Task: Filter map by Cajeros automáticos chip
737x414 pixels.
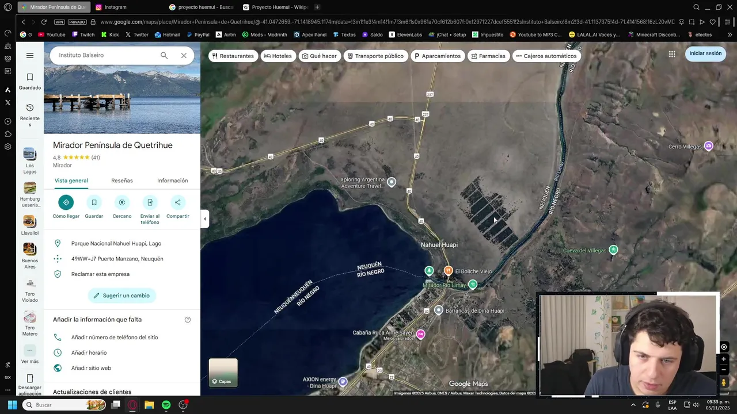Action: (x=546, y=56)
